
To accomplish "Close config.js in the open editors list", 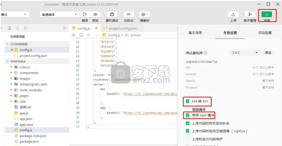I will [12, 50].
